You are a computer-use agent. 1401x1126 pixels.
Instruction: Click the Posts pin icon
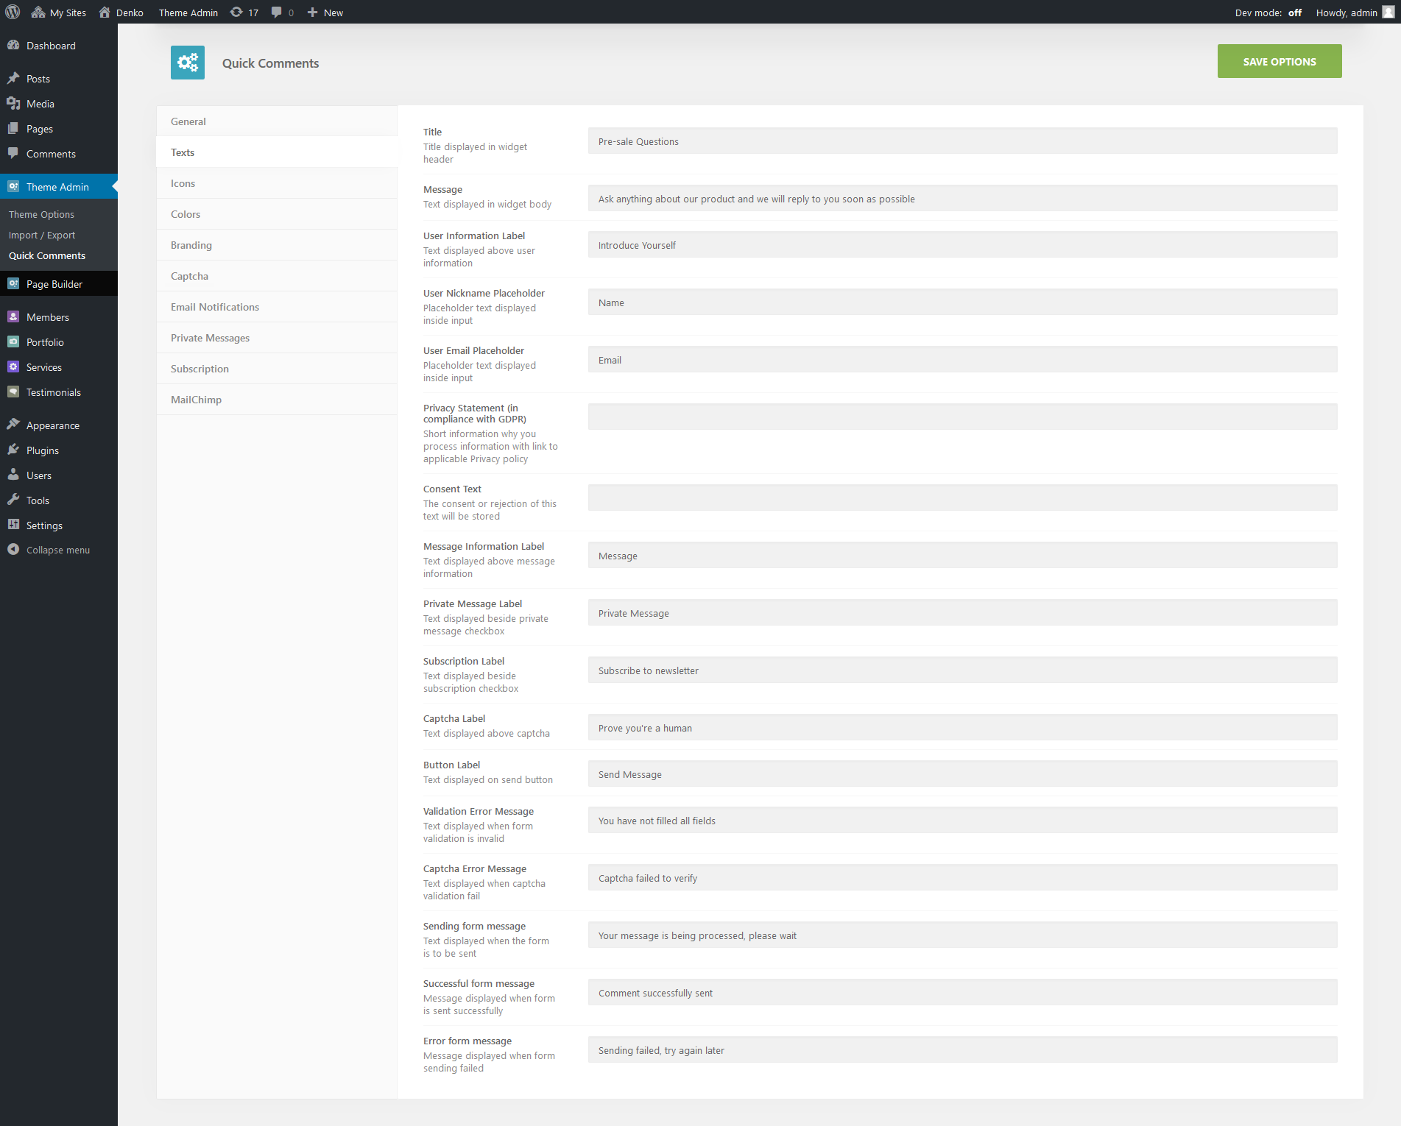point(13,78)
